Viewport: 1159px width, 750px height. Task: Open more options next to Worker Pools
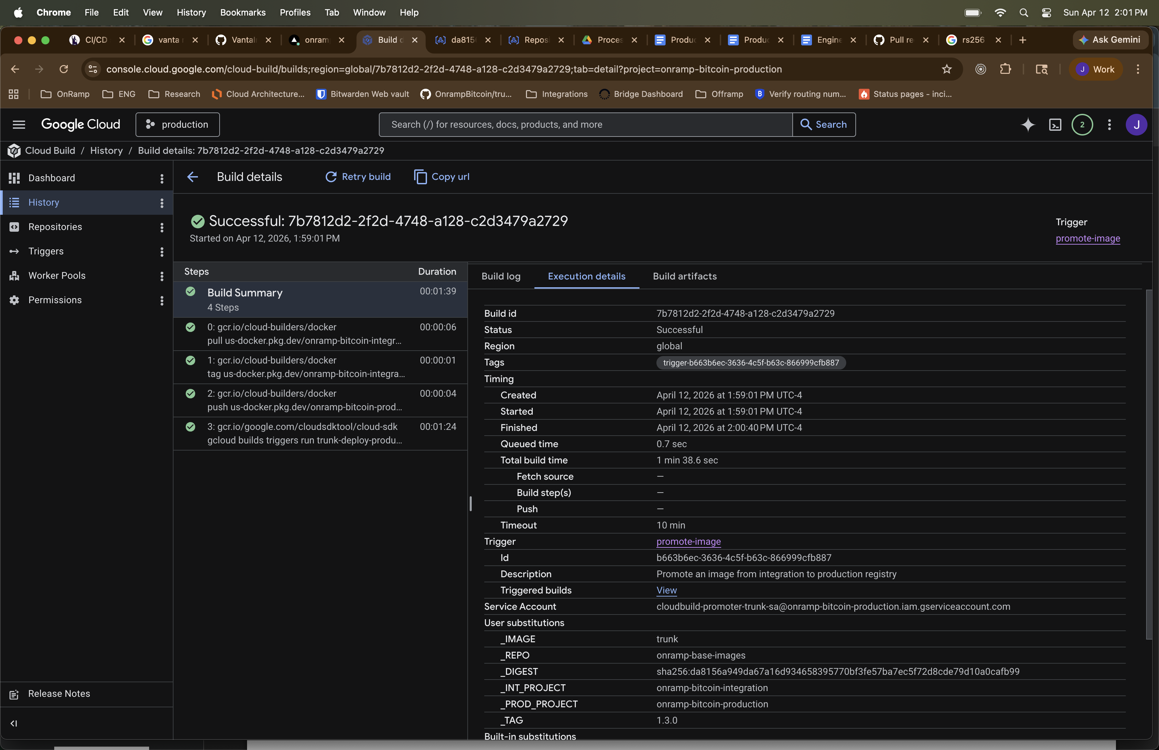tap(162, 276)
